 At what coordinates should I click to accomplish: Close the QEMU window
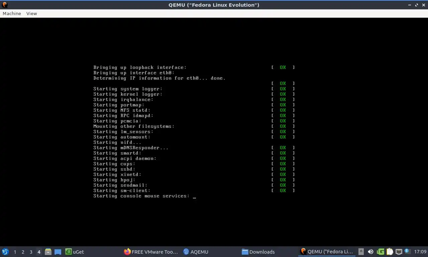pos(423,5)
